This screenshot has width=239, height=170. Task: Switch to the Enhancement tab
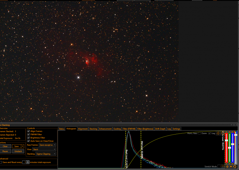[x=105, y=129]
